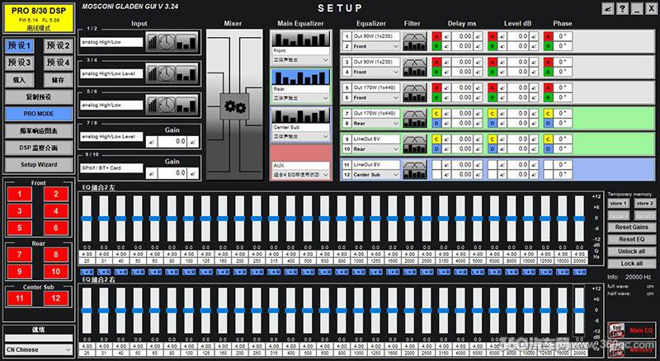The height and width of the screenshot is (361, 660).
Task: Toggle Front channel 6 button
Action: pos(56,227)
